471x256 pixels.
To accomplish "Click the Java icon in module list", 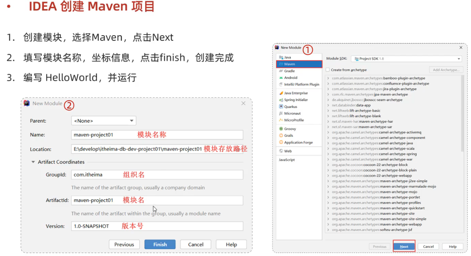I will coord(281,57).
